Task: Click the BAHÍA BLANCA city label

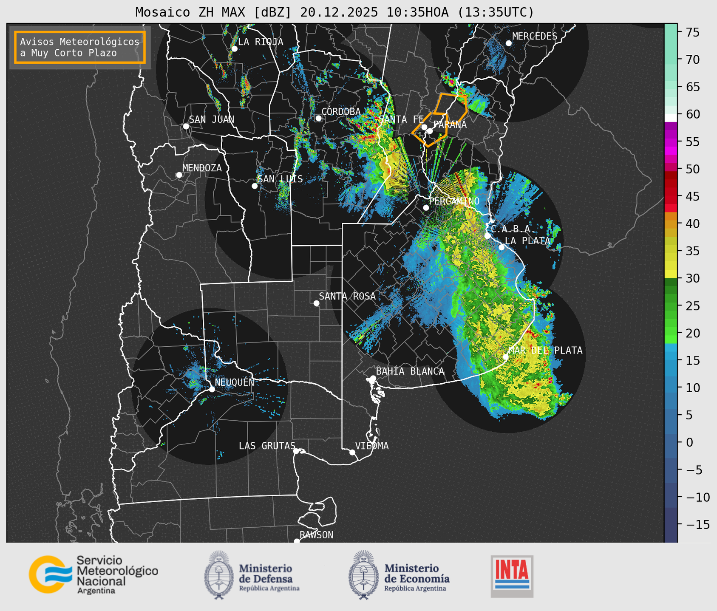Action: click(x=410, y=371)
